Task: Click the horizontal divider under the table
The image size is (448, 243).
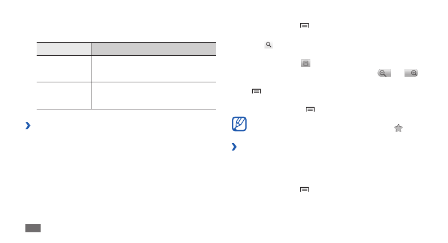Action: point(126,109)
